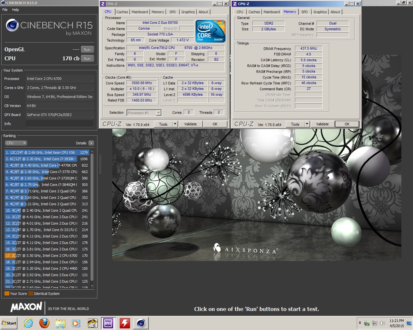Image resolution: width=413 pixels, height=330 pixels.
Task: Run the CPU benchmark
Action: click(x=87, y=59)
